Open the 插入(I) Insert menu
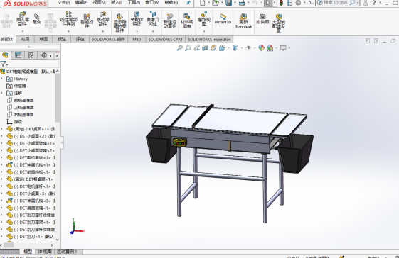The height and width of the screenshot is (258, 399). [x=117, y=2]
